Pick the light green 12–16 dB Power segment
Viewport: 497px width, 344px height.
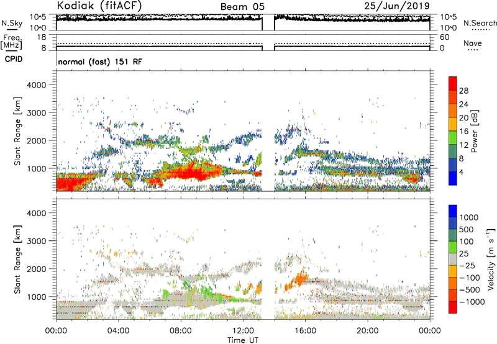coord(453,138)
